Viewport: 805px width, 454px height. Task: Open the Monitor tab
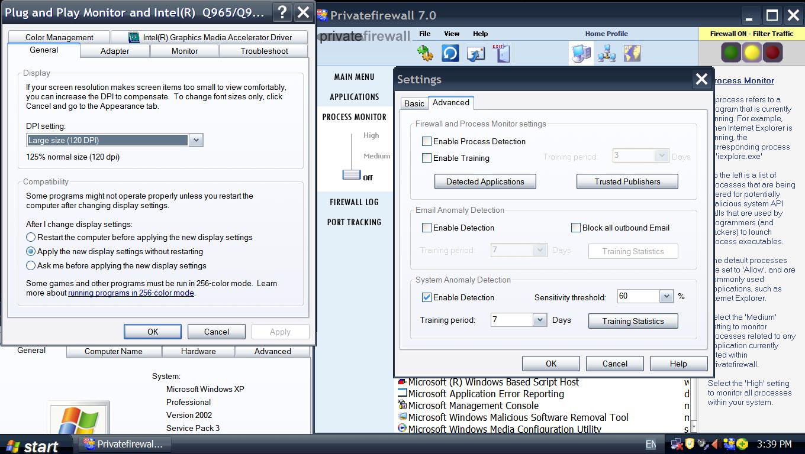[x=185, y=51]
